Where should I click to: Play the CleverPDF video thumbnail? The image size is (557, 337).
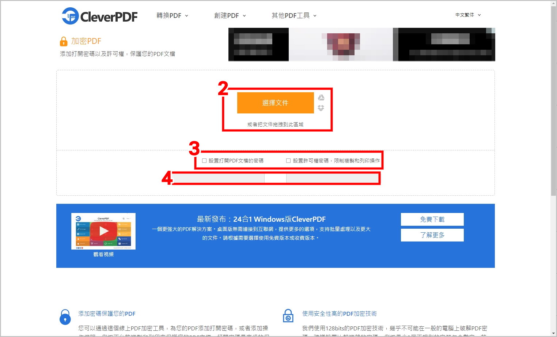coord(103,231)
